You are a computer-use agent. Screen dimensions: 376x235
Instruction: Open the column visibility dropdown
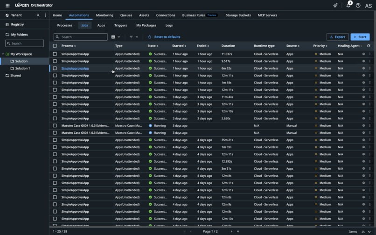coord(116,37)
